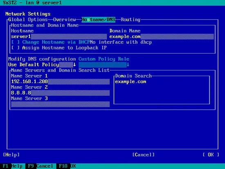The image size is (225, 169).
Task: Click the Hostname field containing server1
Action: pyautogui.click(x=59, y=36)
